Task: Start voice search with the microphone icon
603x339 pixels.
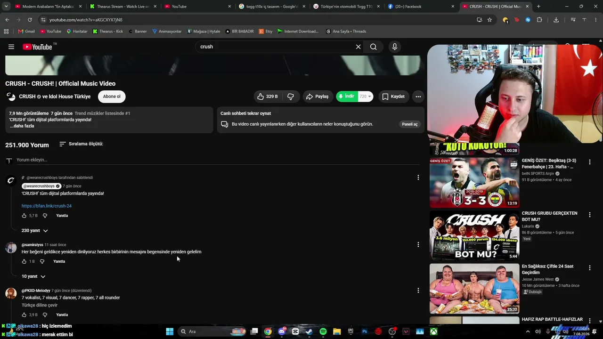Action: 395,47
